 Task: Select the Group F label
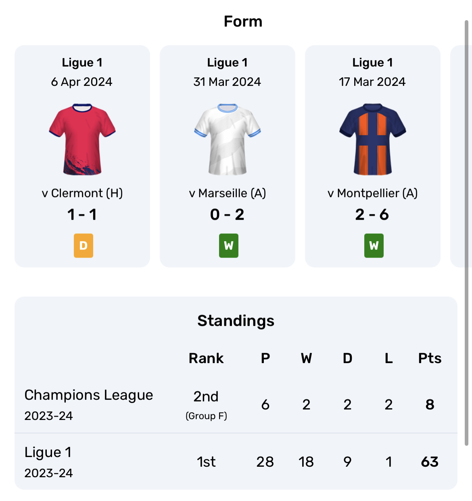pos(206,416)
